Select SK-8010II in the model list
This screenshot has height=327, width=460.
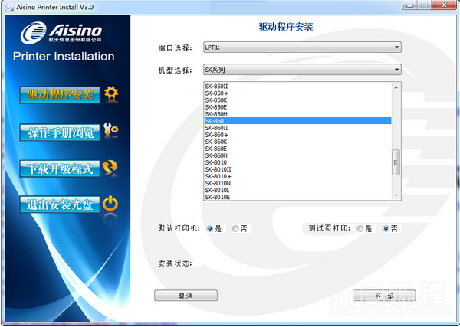[x=297, y=169]
